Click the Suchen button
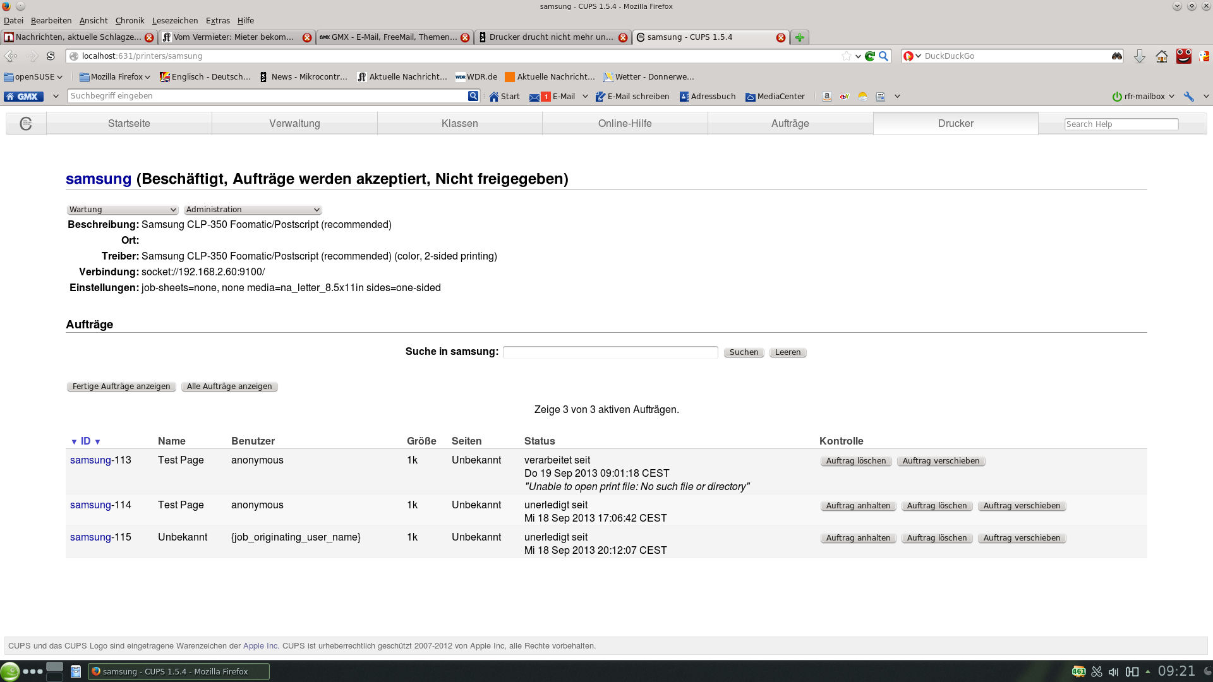This screenshot has width=1213, height=682. click(x=744, y=352)
